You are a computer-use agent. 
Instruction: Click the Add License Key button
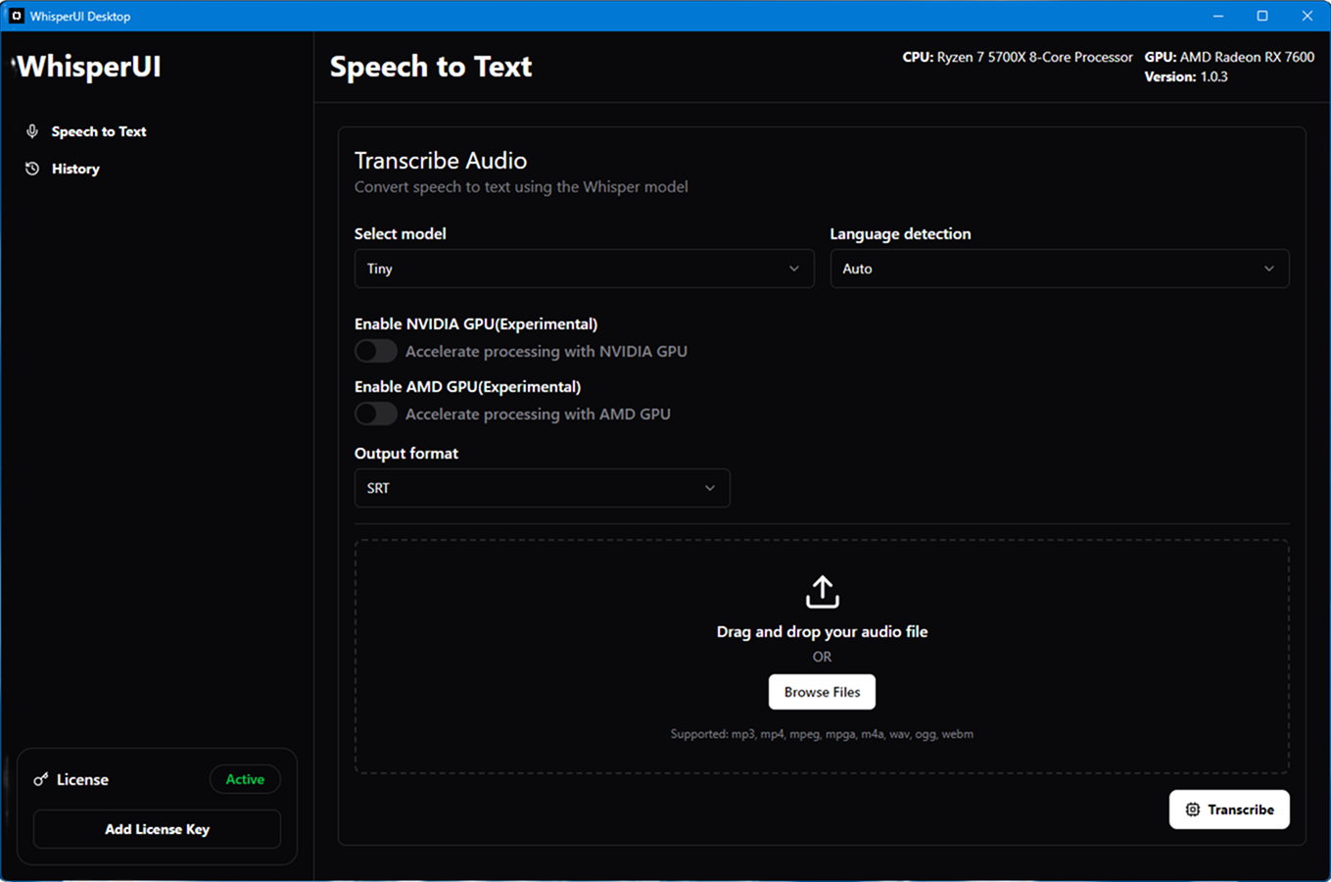click(x=157, y=829)
